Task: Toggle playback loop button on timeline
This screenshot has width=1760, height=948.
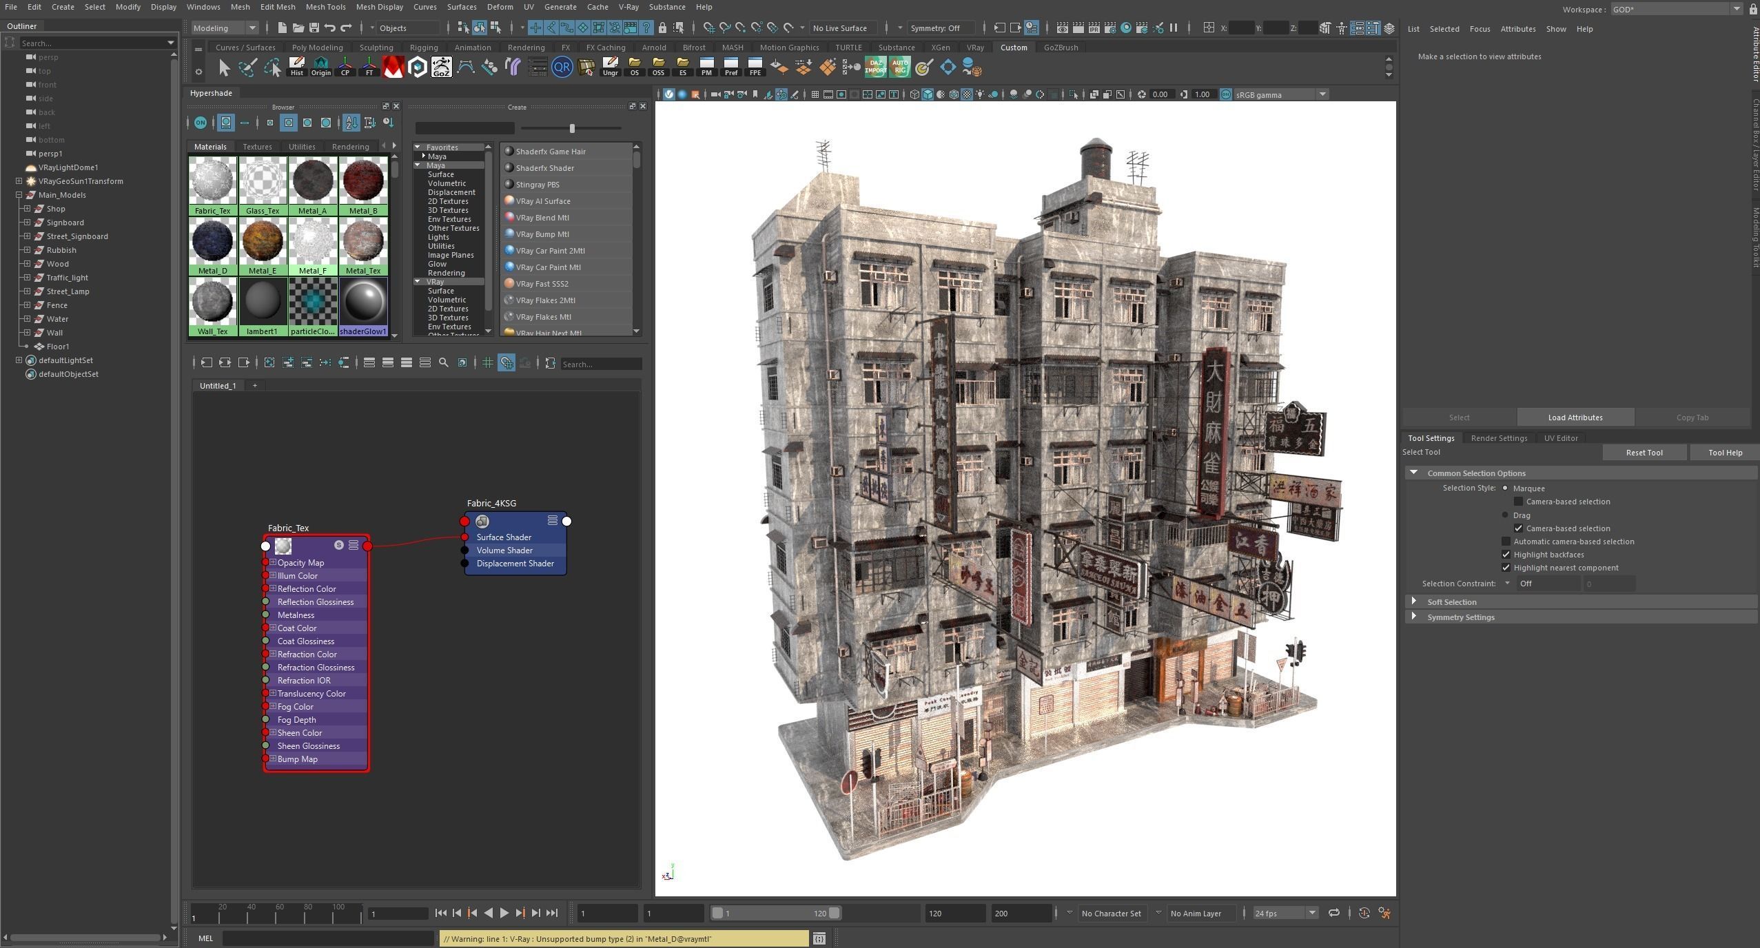Action: pyautogui.click(x=1334, y=913)
